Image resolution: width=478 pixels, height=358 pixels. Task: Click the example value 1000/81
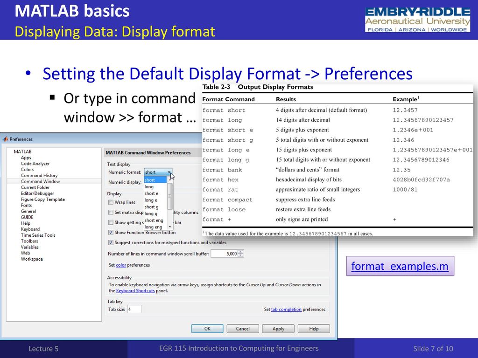pyautogui.click(x=405, y=190)
